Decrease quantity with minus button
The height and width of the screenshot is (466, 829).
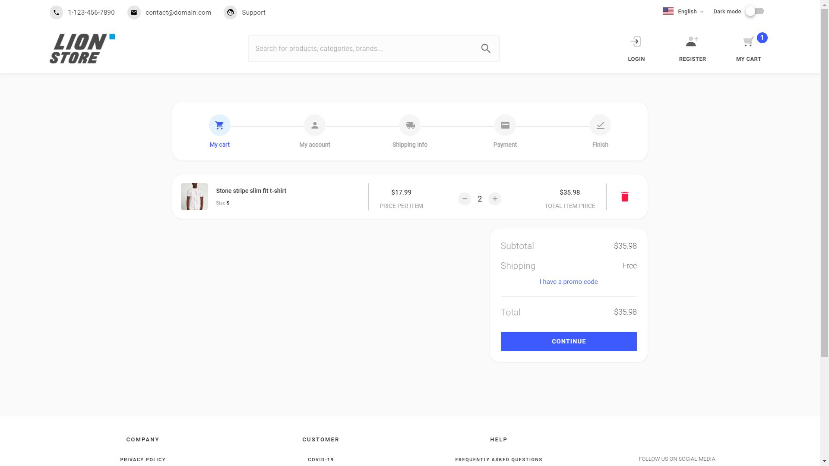pyautogui.click(x=465, y=199)
